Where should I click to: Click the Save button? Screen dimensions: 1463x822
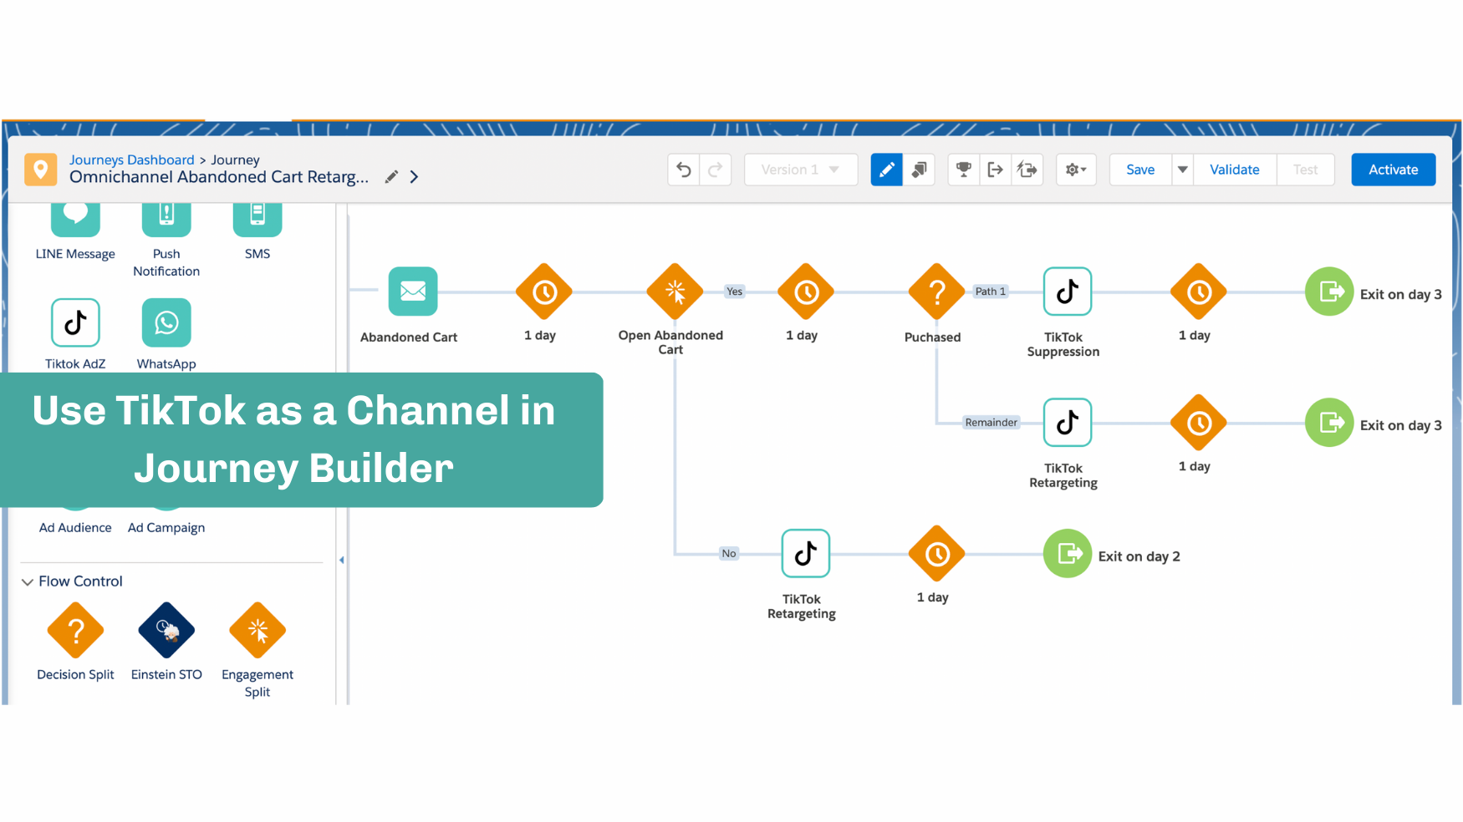(x=1140, y=170)
